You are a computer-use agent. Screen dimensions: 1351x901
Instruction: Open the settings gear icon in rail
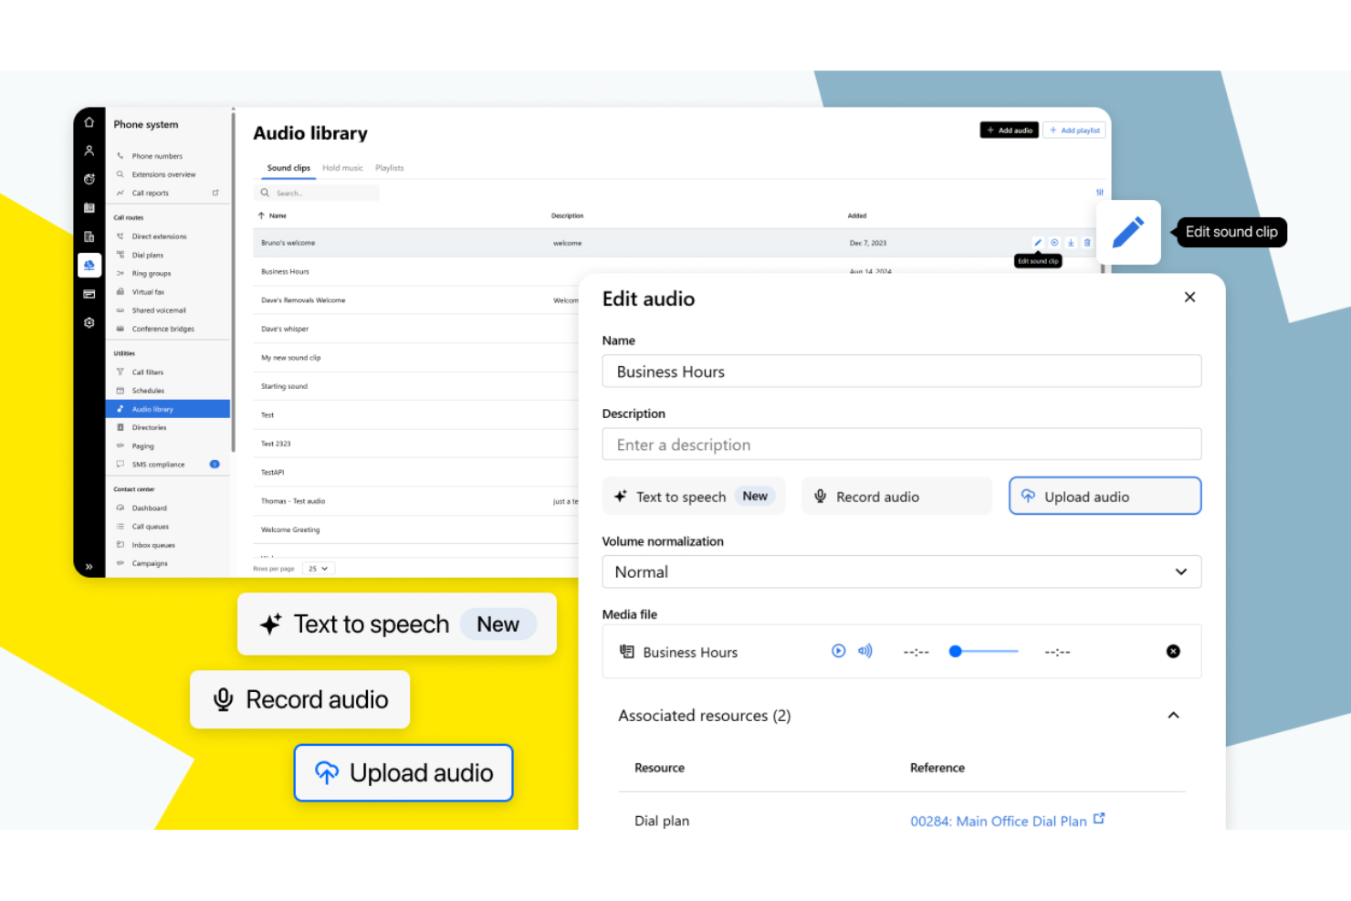pyautogui.click(x=89, y=322)
